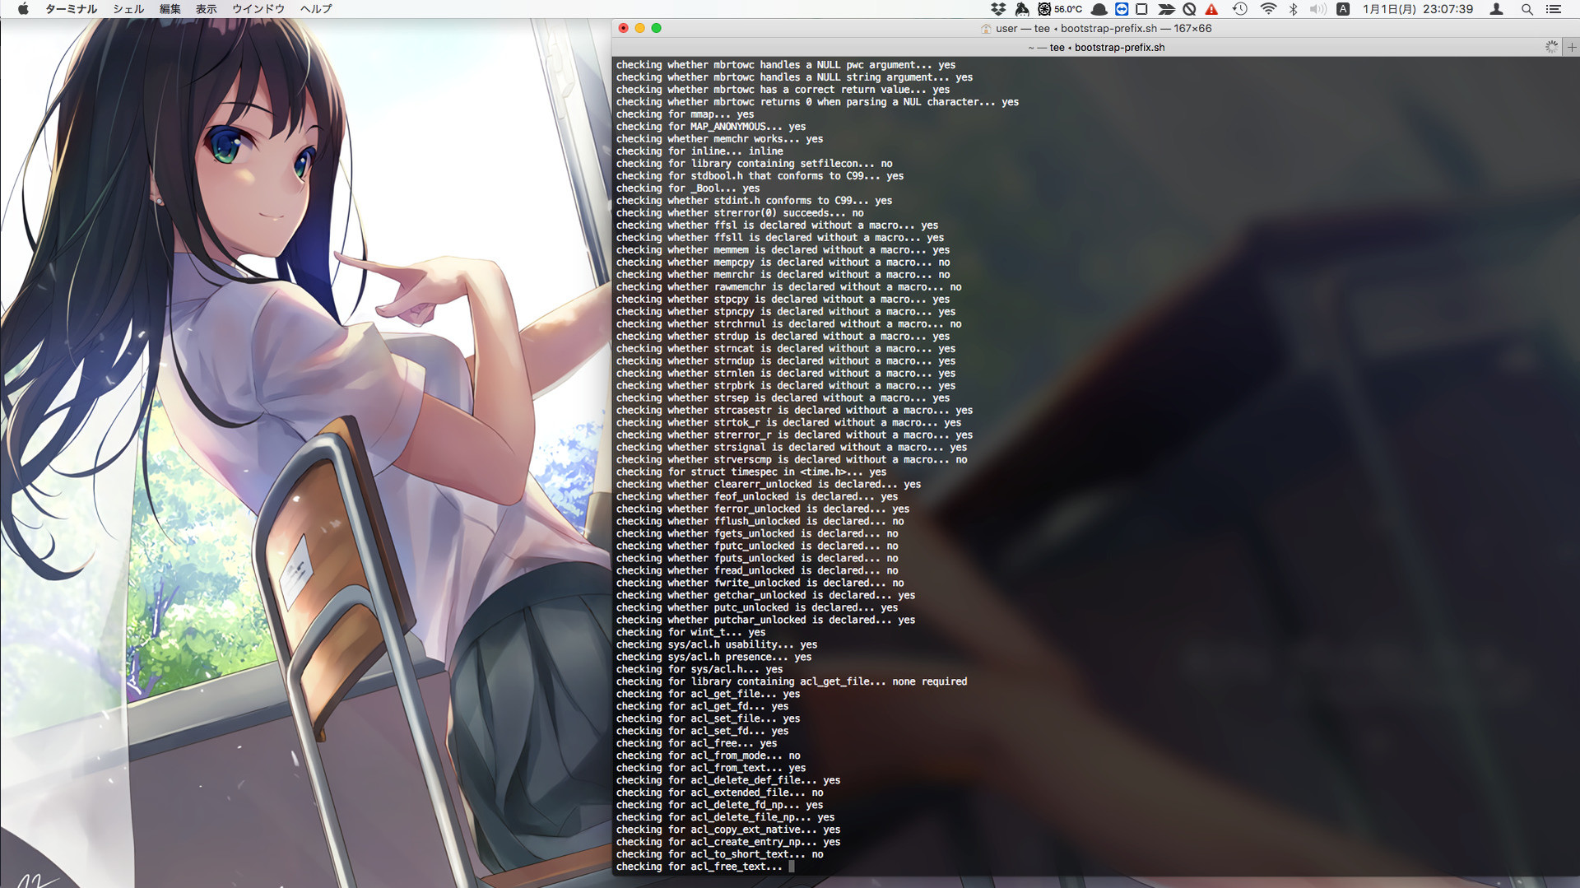
Task: Click 'checking for acl_copy_ext_native... yes' line
Action: point(728,830)
